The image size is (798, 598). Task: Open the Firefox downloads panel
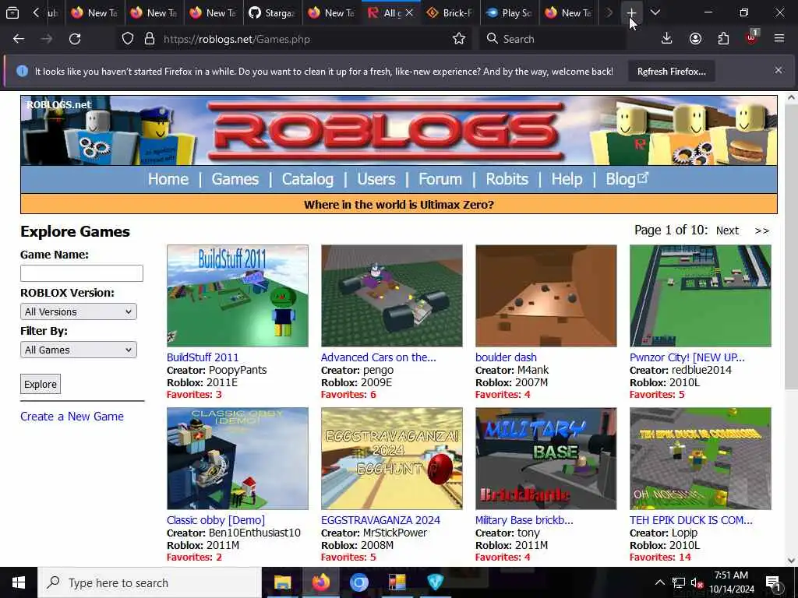(666, 39)
